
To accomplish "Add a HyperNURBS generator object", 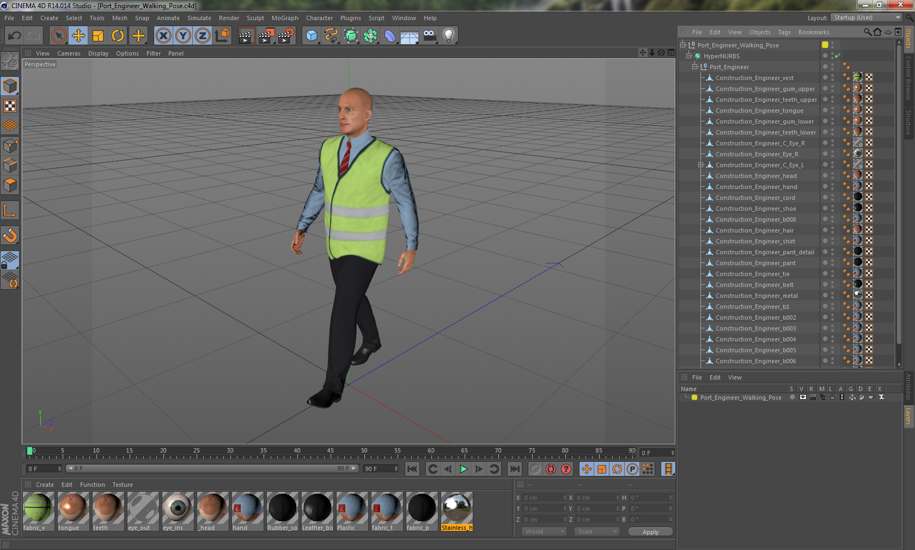I will tap(351, 36).
